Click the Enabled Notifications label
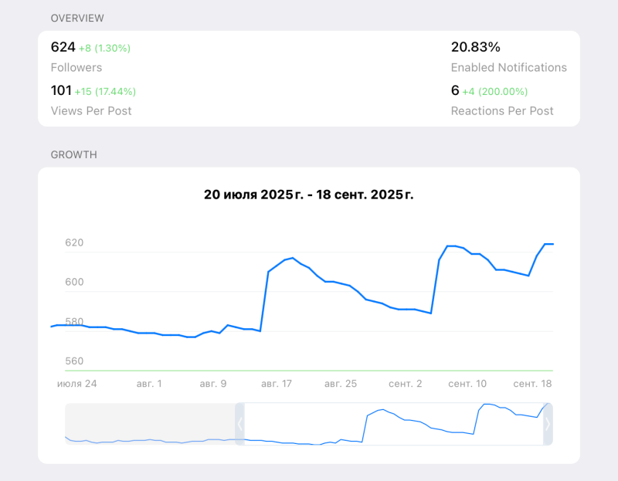 pyautogui.click(x=508, y=67)
